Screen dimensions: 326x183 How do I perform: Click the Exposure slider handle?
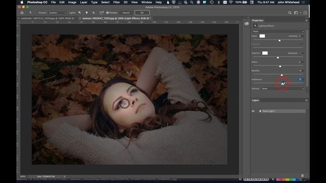click(x=278, y=57)
